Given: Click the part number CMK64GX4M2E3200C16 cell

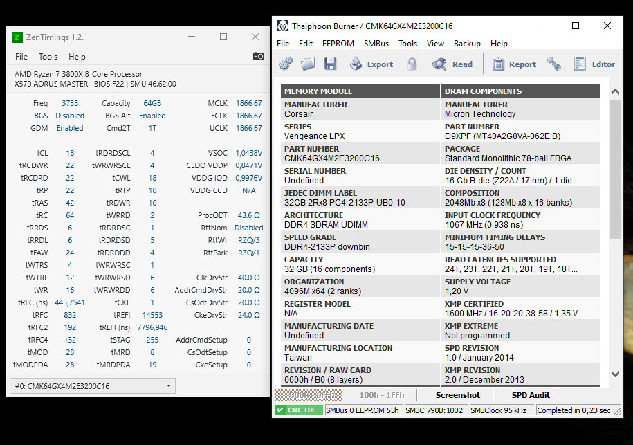Looking at the screenshot, I should click(360, 154).
